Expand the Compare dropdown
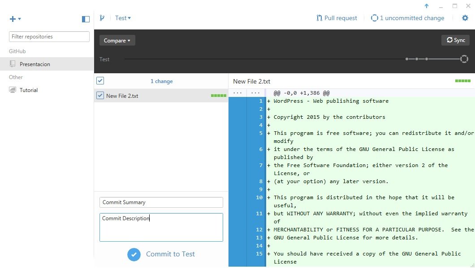This screenshot has height=268, width=475. (117, 41)
